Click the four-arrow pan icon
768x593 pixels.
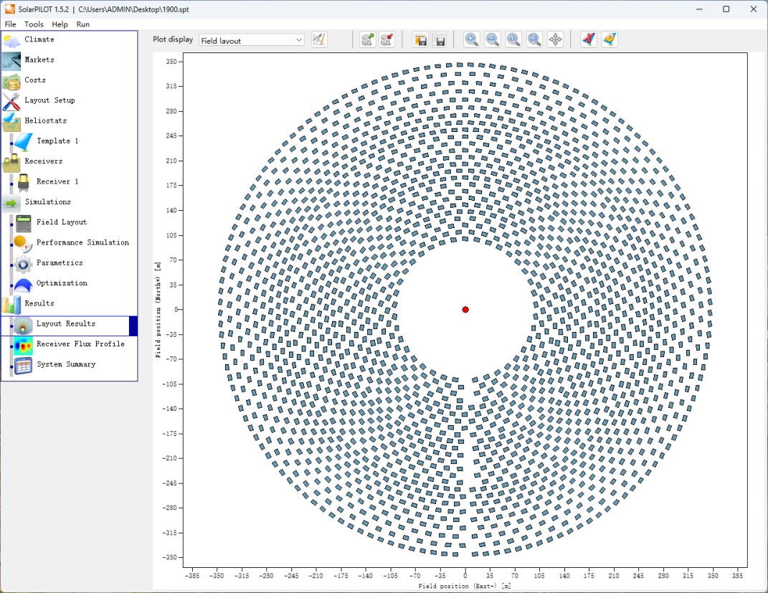point(556,39)
